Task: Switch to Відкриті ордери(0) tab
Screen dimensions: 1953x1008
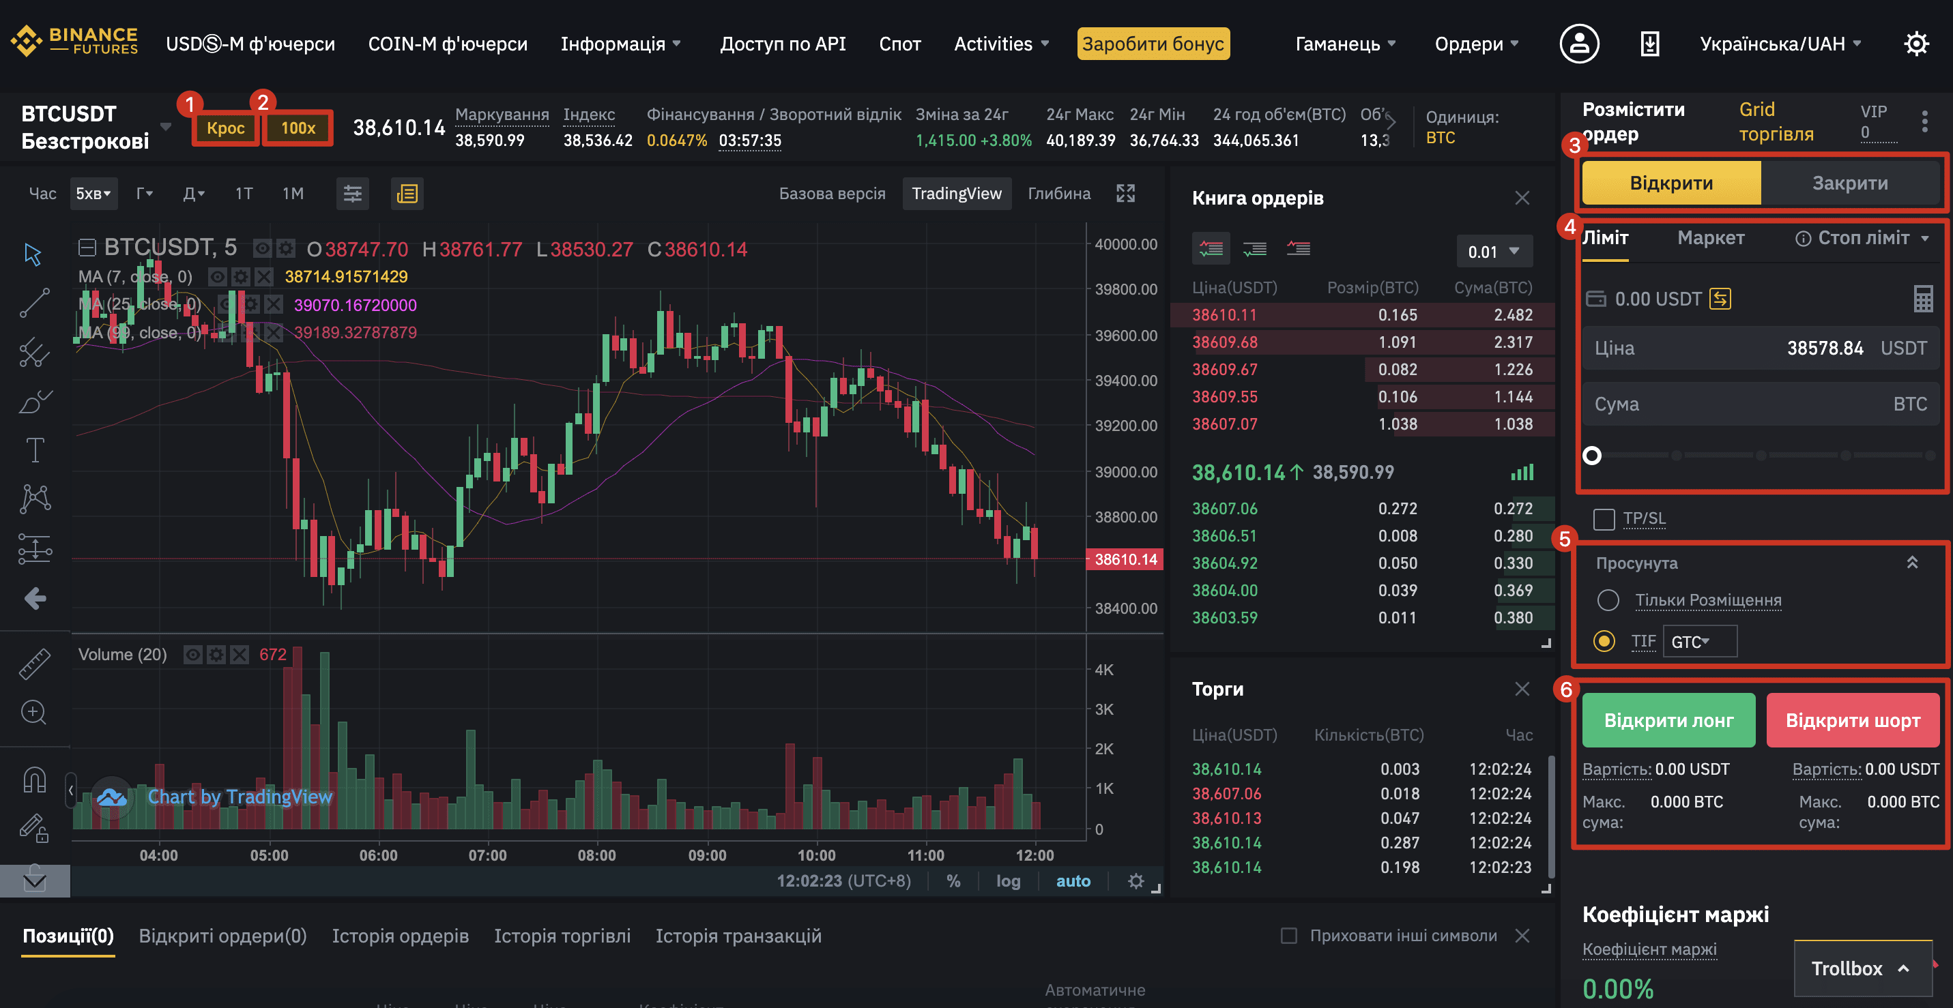Action: point(223,936)
